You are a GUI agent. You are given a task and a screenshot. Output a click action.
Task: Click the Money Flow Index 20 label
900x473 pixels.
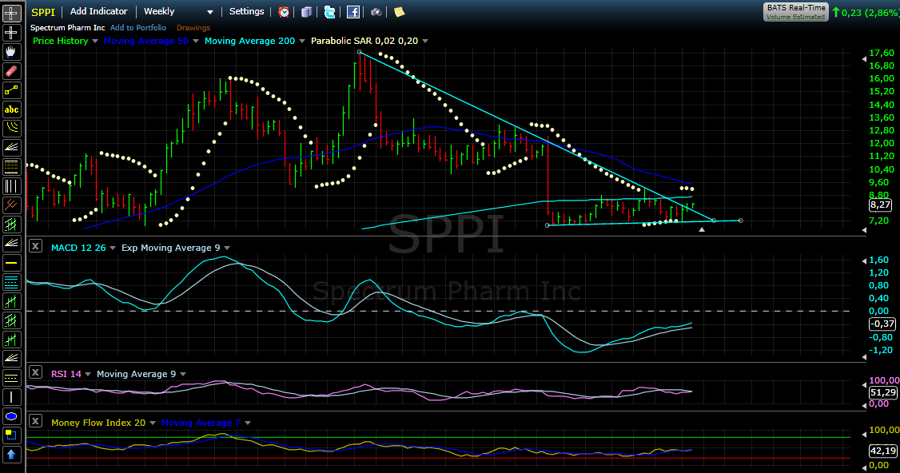tap(98, 423)
